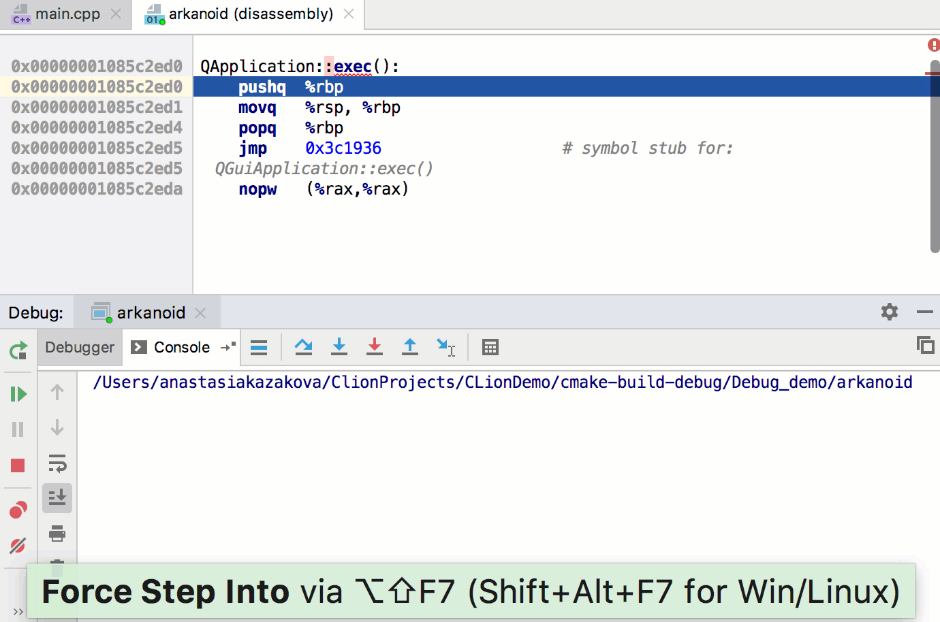Switch to the main.cpp editor tab
The image size is (940, 622).
67,14
